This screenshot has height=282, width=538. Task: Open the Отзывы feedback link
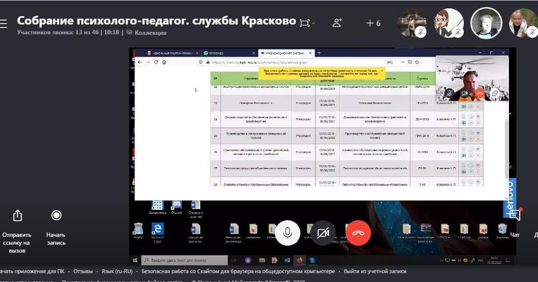point(83,271)
